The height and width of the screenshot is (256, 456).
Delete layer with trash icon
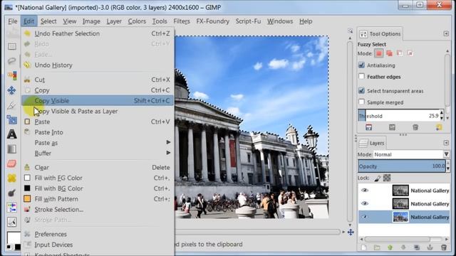pos(443,247)
